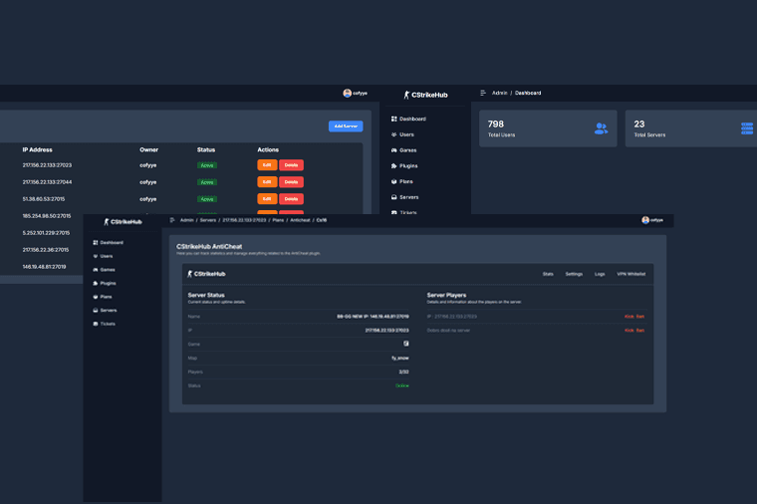Open Servers in the AntiCheat window sidebar
Image resolution: width=757 pixels, height=504 pixels.
[x=105, y=310]
